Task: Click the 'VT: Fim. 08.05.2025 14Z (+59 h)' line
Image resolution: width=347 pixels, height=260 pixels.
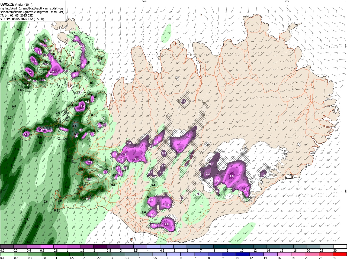Action: coord(22,19)
